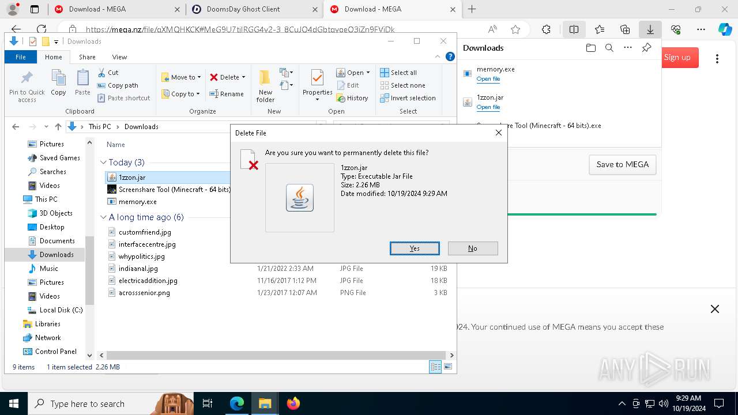Screen dimensions: 738x415
Task: Open the Move to dropdown
Action: point(181,77)
